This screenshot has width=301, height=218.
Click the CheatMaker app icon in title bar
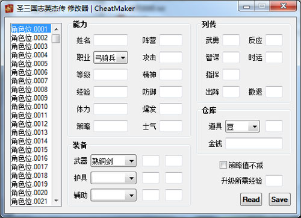click(9, 8)
